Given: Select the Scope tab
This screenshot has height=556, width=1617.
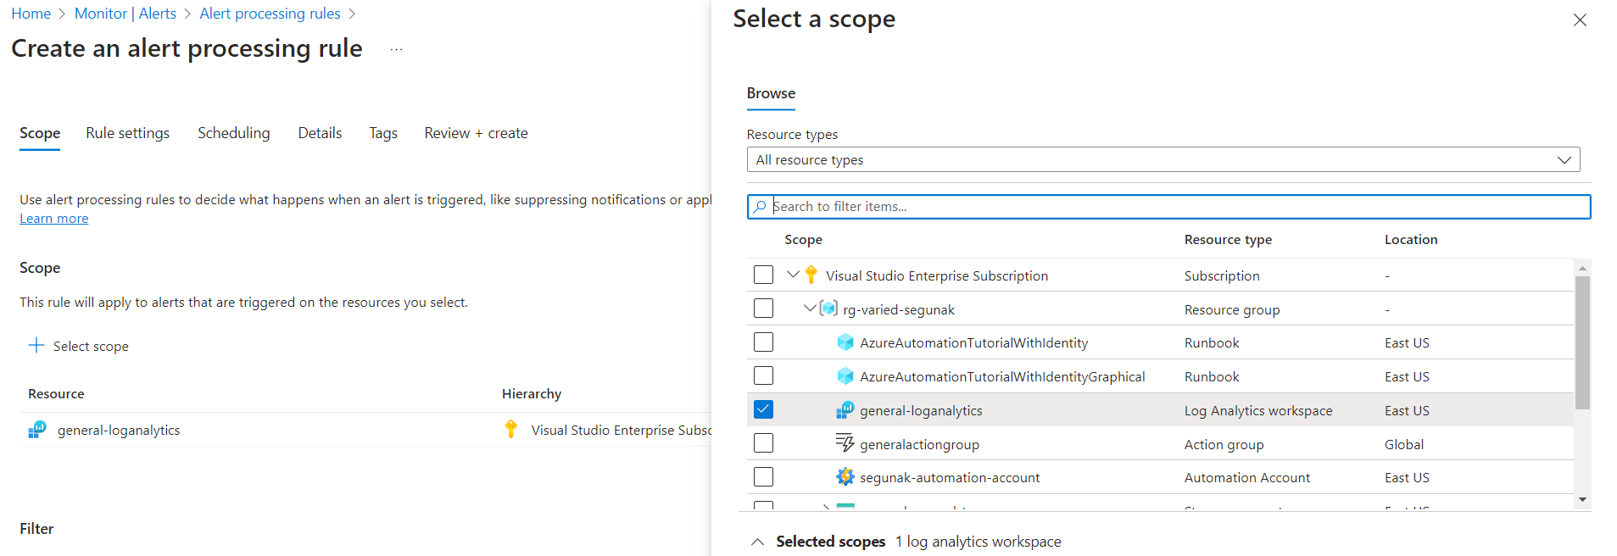Looking at the screenshot, I should [x=40, y=133].
